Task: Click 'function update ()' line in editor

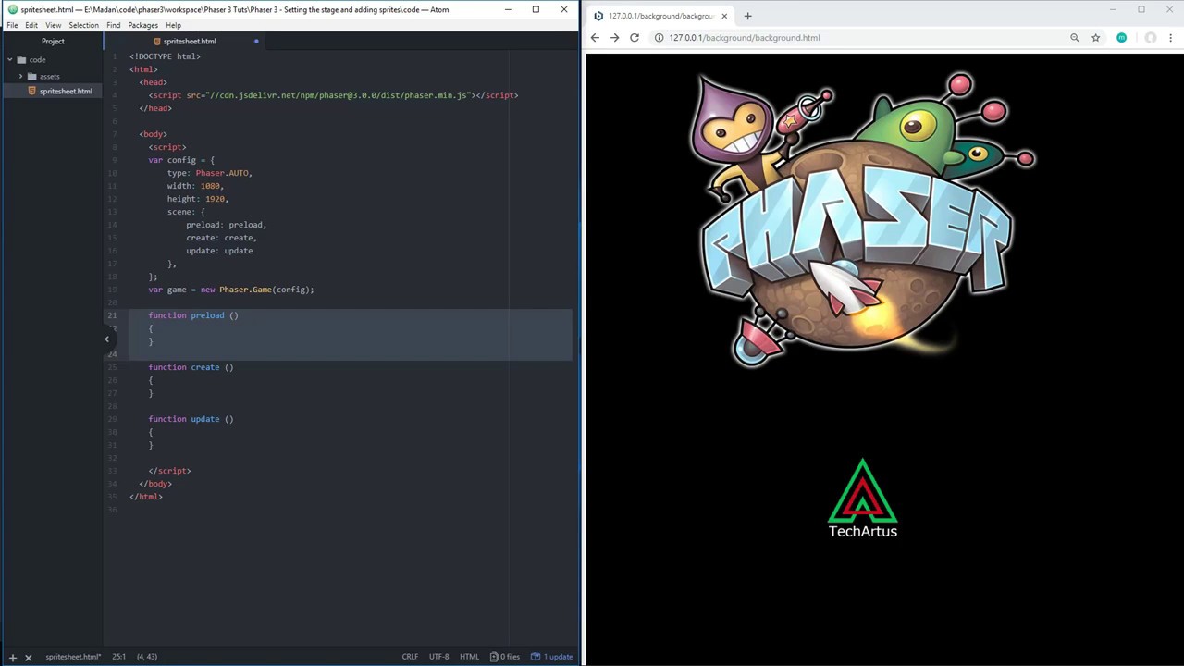Action: (x=191, y=419)
